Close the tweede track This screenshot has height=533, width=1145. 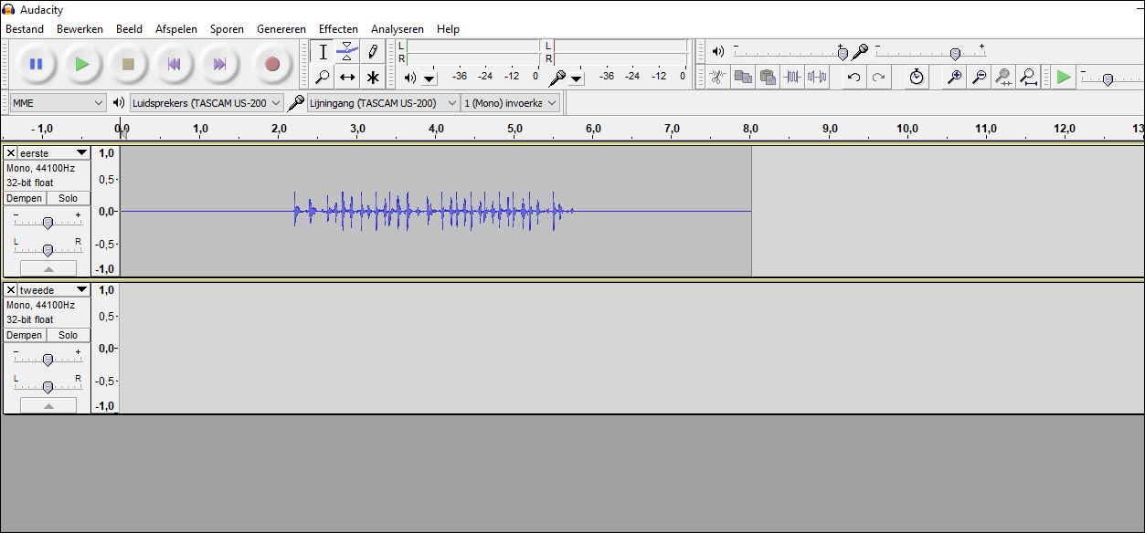coord(11,290)
